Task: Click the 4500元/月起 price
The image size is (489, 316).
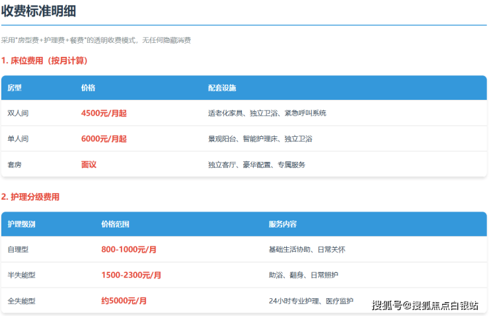Action: 103,113
